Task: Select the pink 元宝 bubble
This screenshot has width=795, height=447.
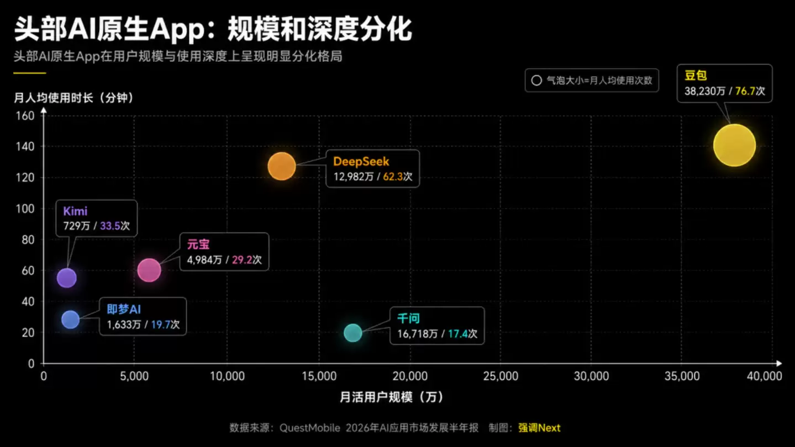Action: click(149, 270)
